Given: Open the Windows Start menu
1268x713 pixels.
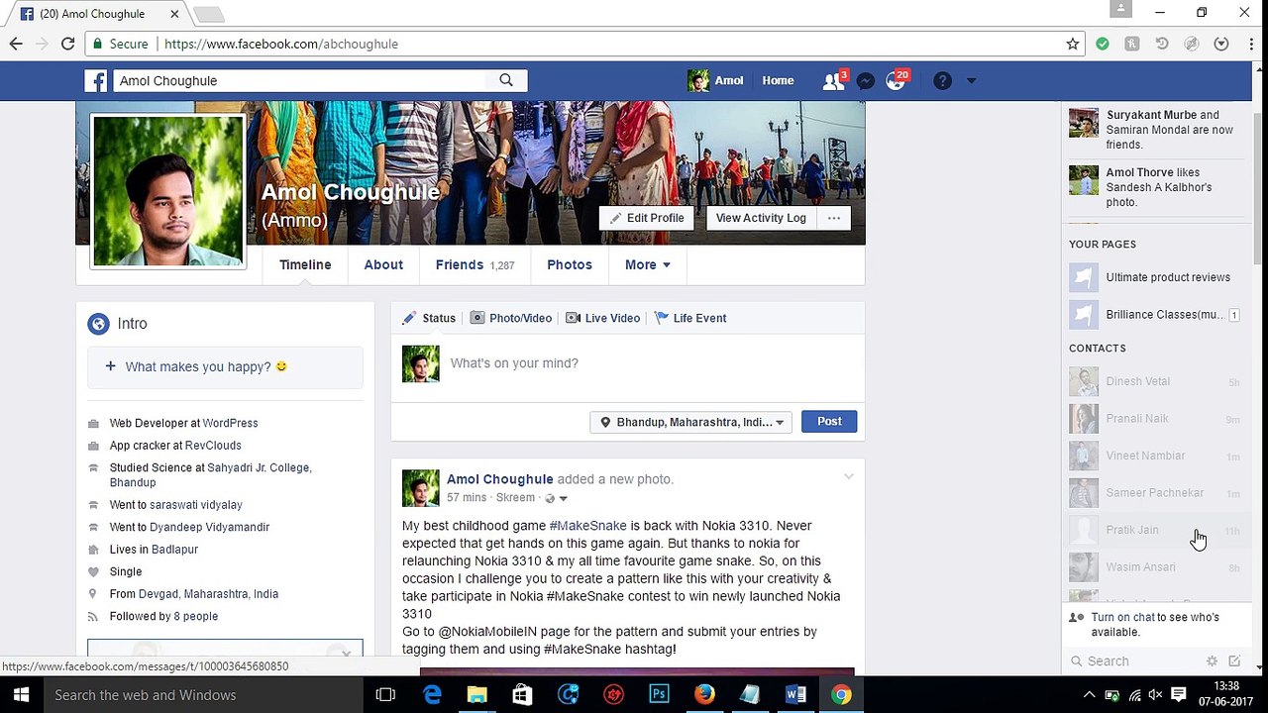Looking at the screenshot, I should pyautogui.click(x=20, y=695).
